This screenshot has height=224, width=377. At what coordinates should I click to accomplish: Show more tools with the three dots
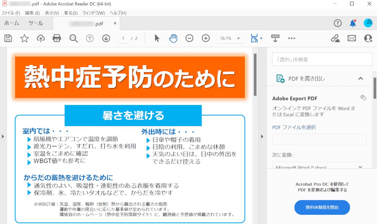292,38
